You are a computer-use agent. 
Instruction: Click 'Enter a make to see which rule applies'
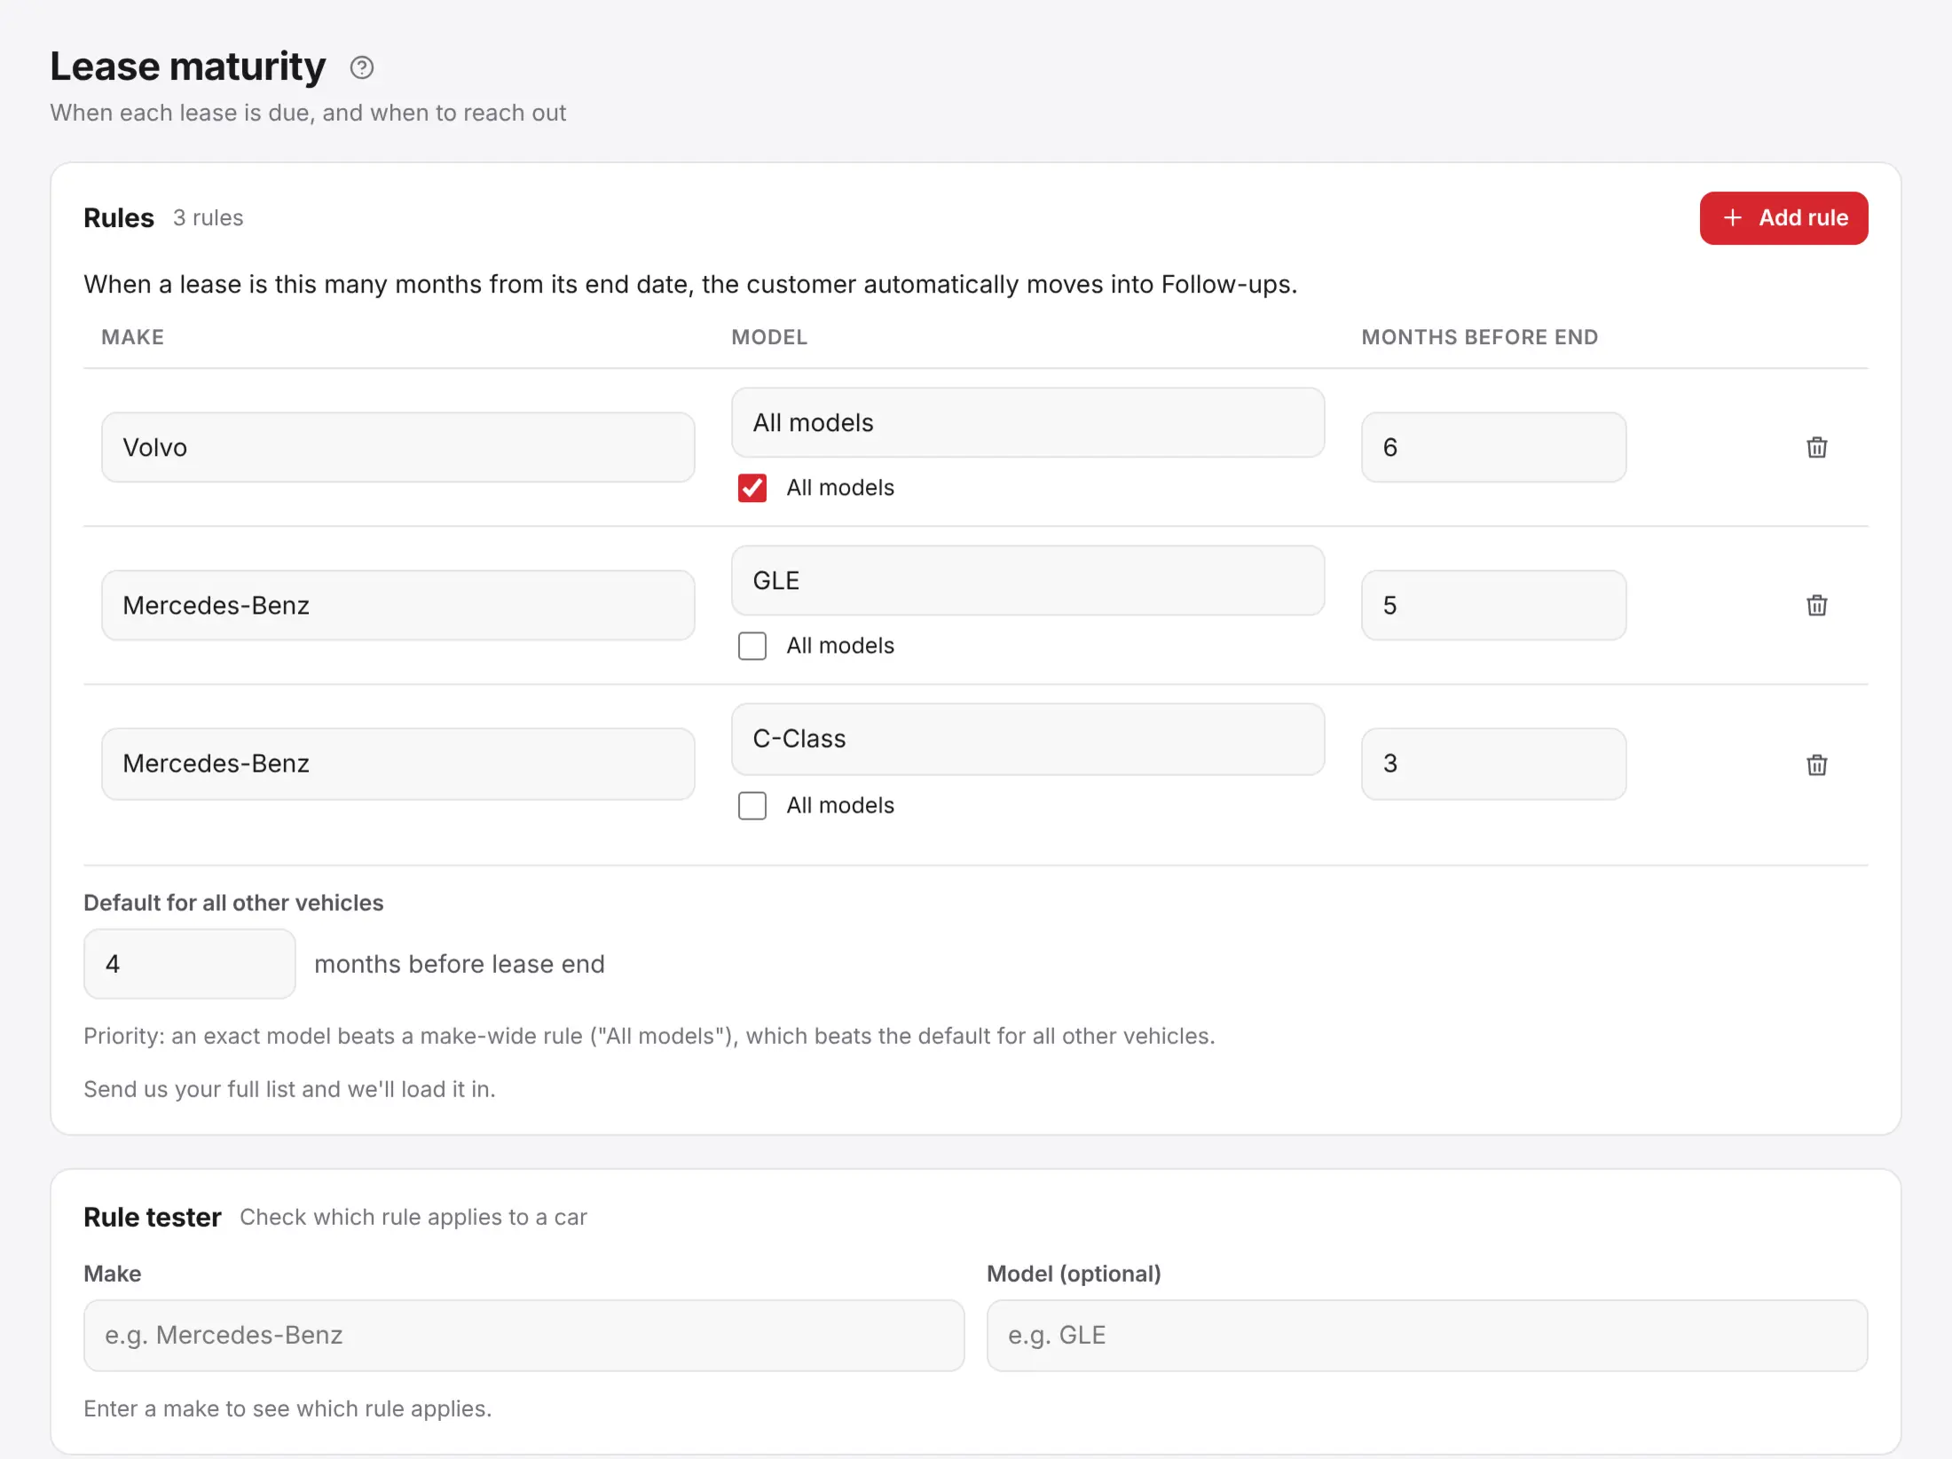[x=287, y=1409]
